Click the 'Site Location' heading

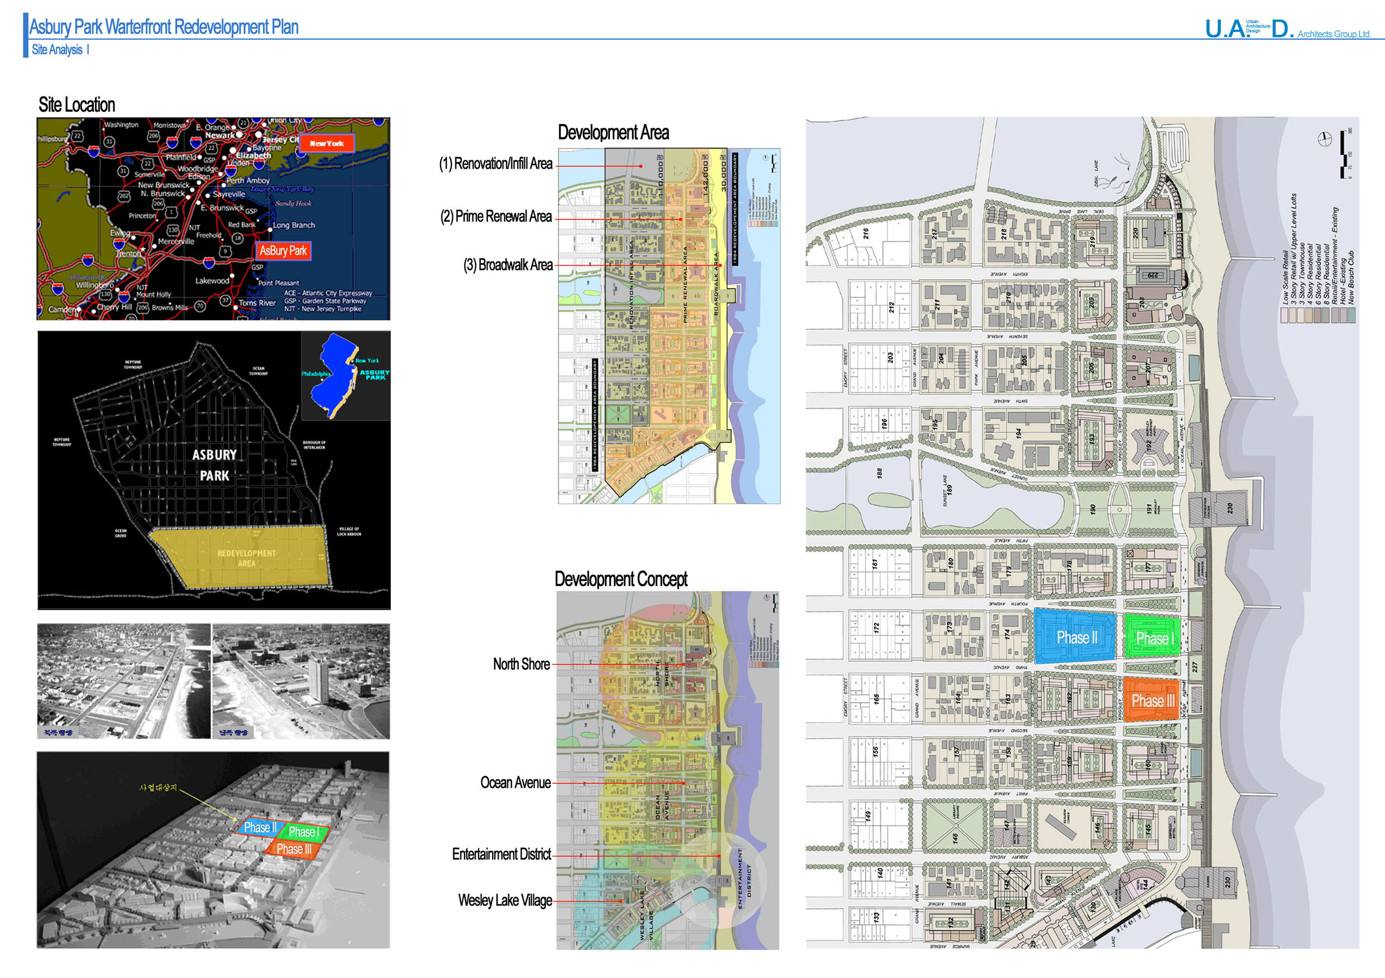pyautogui.click(x=77, y=104)
